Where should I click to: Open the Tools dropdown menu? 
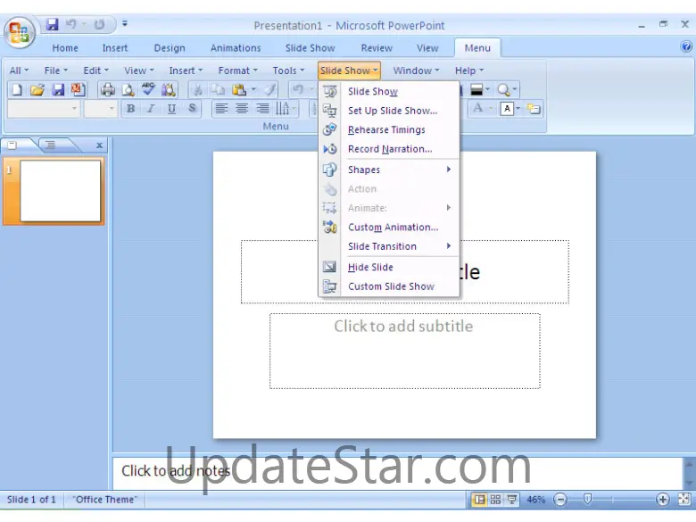pos(288,70)
